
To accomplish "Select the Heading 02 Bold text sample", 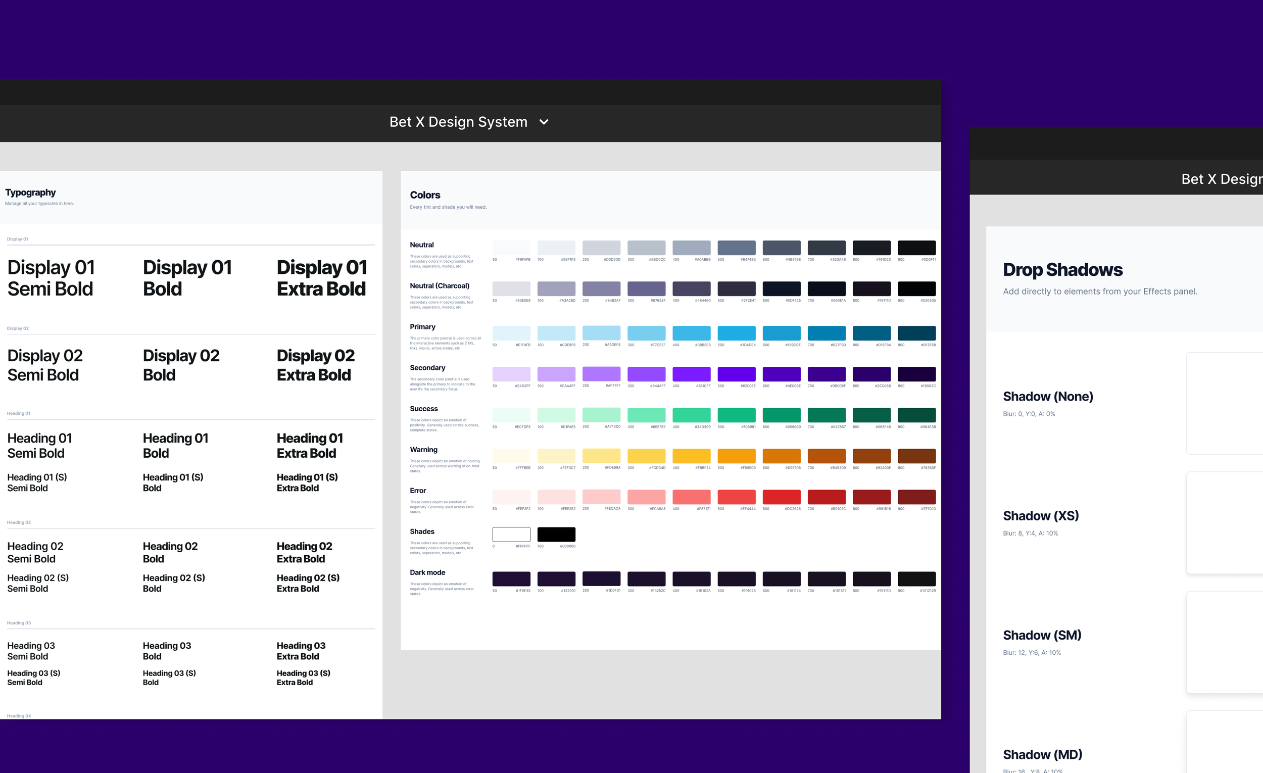I will pos(170,553).
